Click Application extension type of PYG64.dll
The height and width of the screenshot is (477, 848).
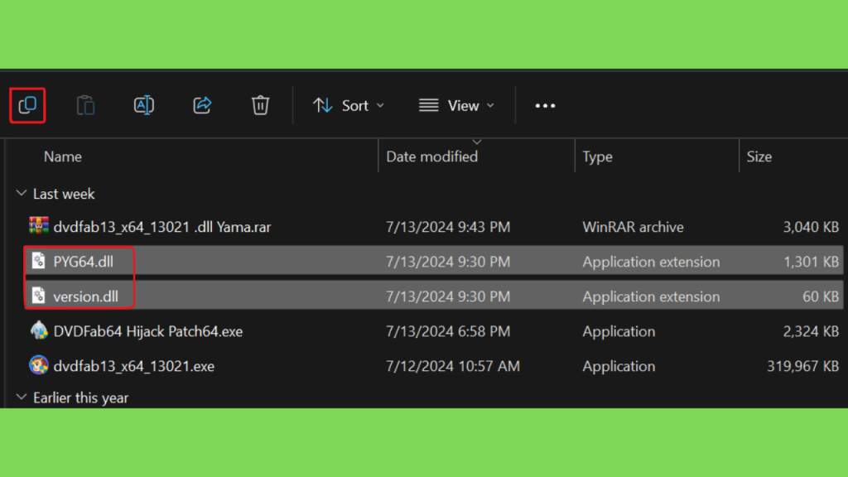[651, 262]
